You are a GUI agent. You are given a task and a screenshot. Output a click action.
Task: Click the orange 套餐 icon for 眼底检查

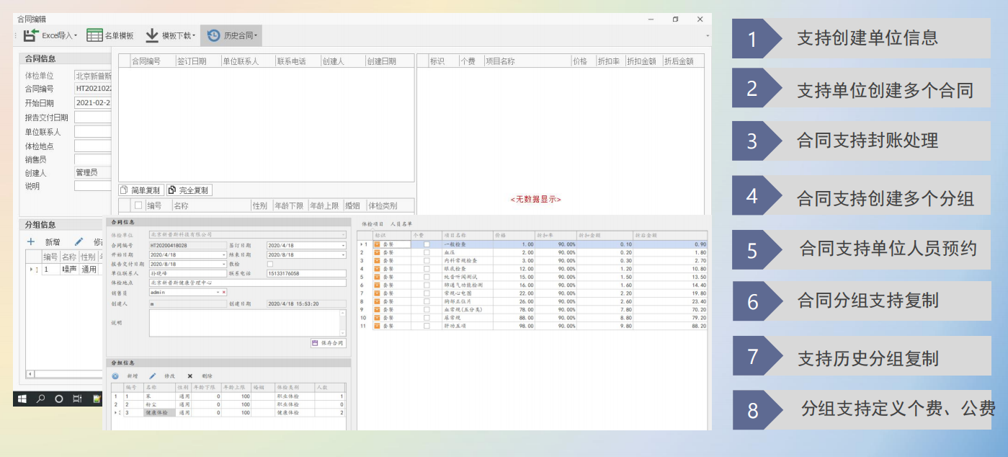(377, 269)
